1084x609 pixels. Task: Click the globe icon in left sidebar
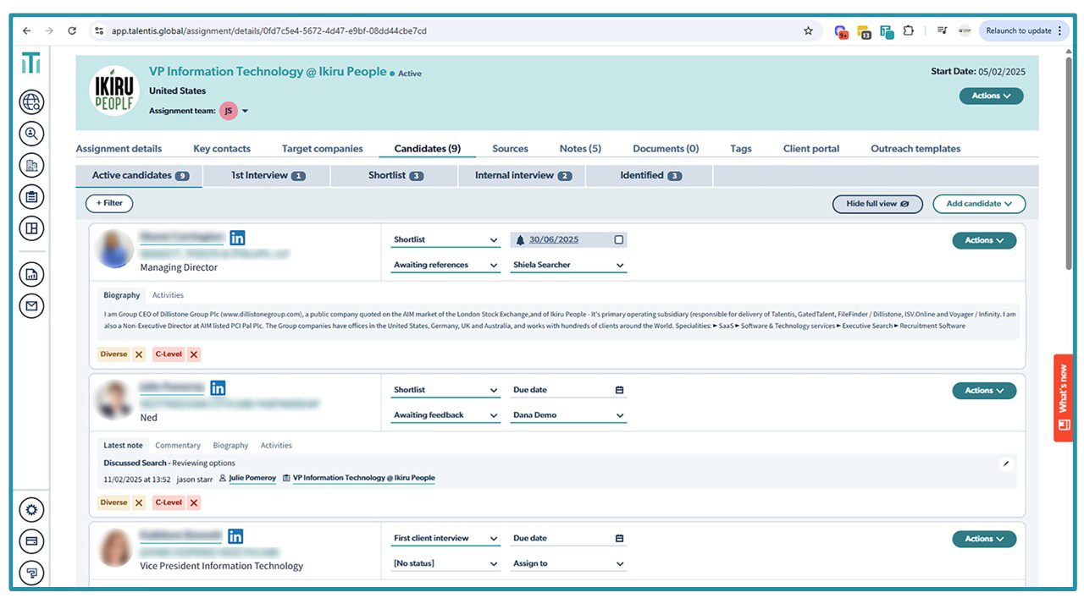click(x=31, y=102)
